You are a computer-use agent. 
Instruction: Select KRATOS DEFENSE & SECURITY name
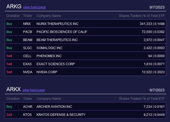coord(61,115)
